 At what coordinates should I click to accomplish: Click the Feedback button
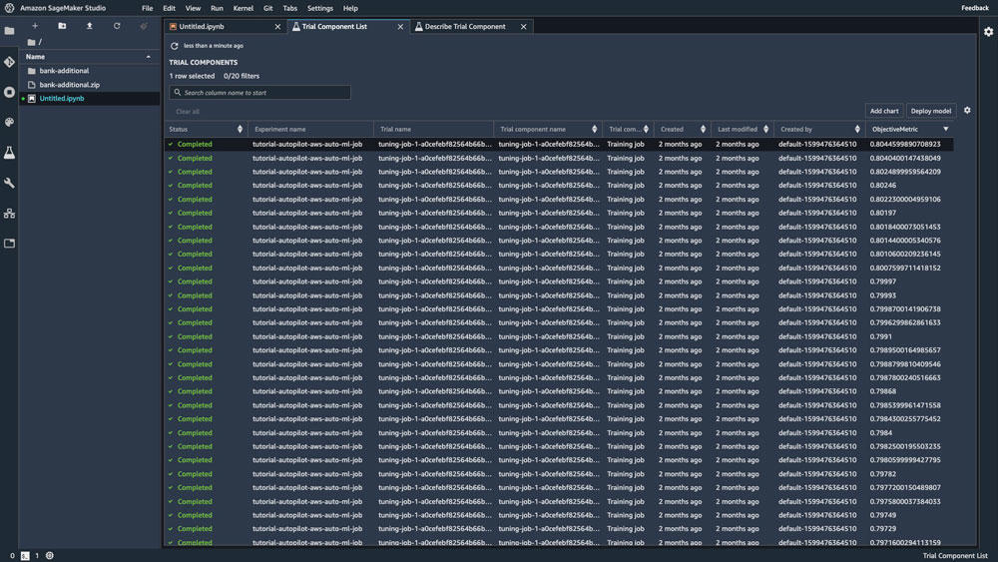pos(974,8)
